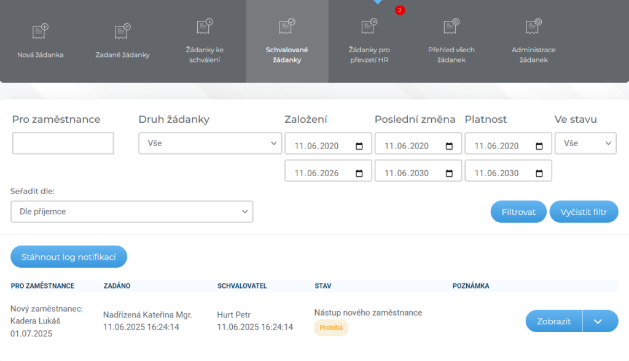Image resolution: width=629 pixels, height=361 pixels.
Task: Open the Administrace žádanek icon
Action: (x=534, y=26)
